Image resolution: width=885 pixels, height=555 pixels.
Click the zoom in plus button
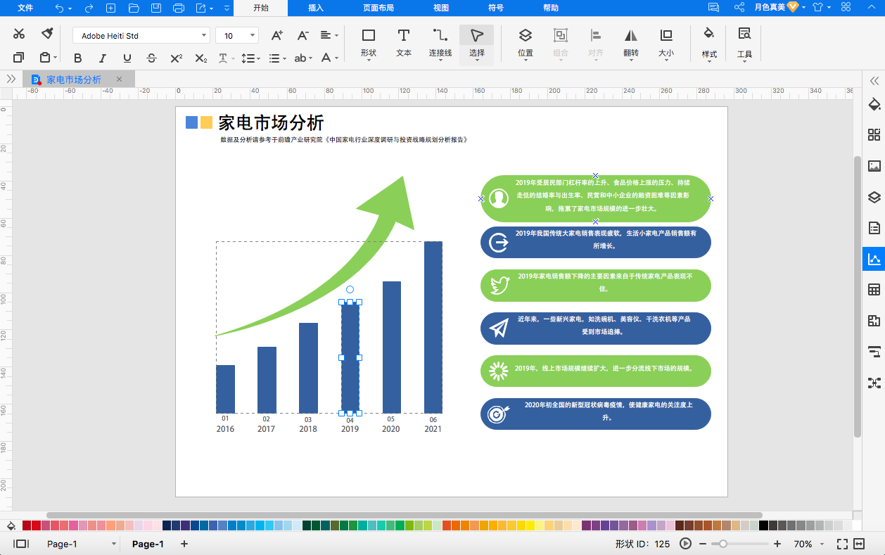point(777,544)
